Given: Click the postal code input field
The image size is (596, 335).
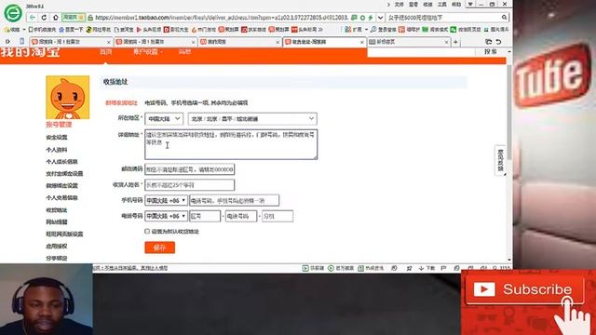Looking at the screenshot, I should pyautogui.click(x=189, y=169).
